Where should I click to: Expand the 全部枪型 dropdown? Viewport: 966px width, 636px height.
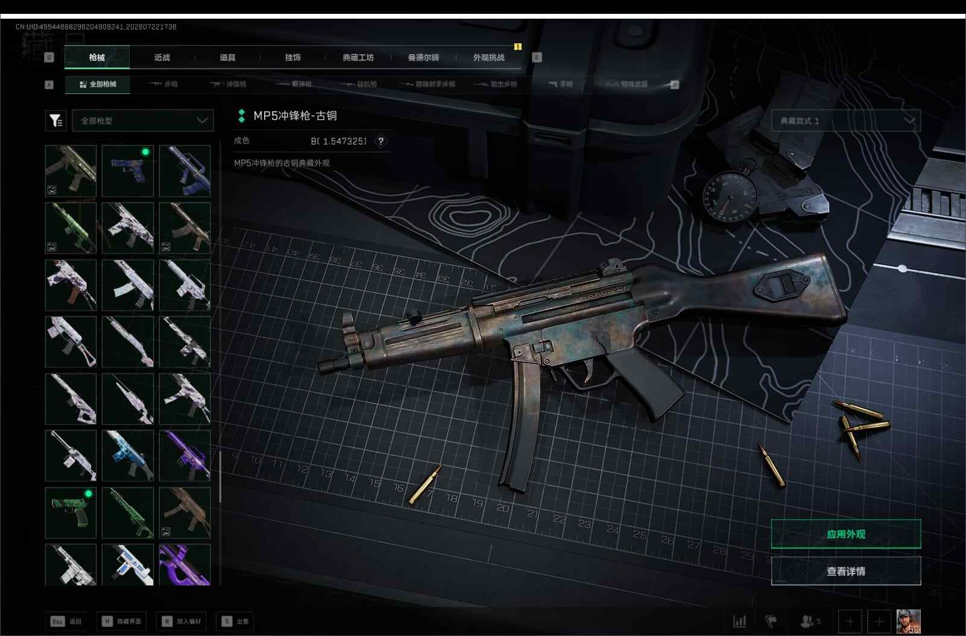point(143,120)
